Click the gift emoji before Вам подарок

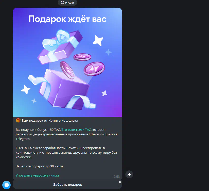18,120
